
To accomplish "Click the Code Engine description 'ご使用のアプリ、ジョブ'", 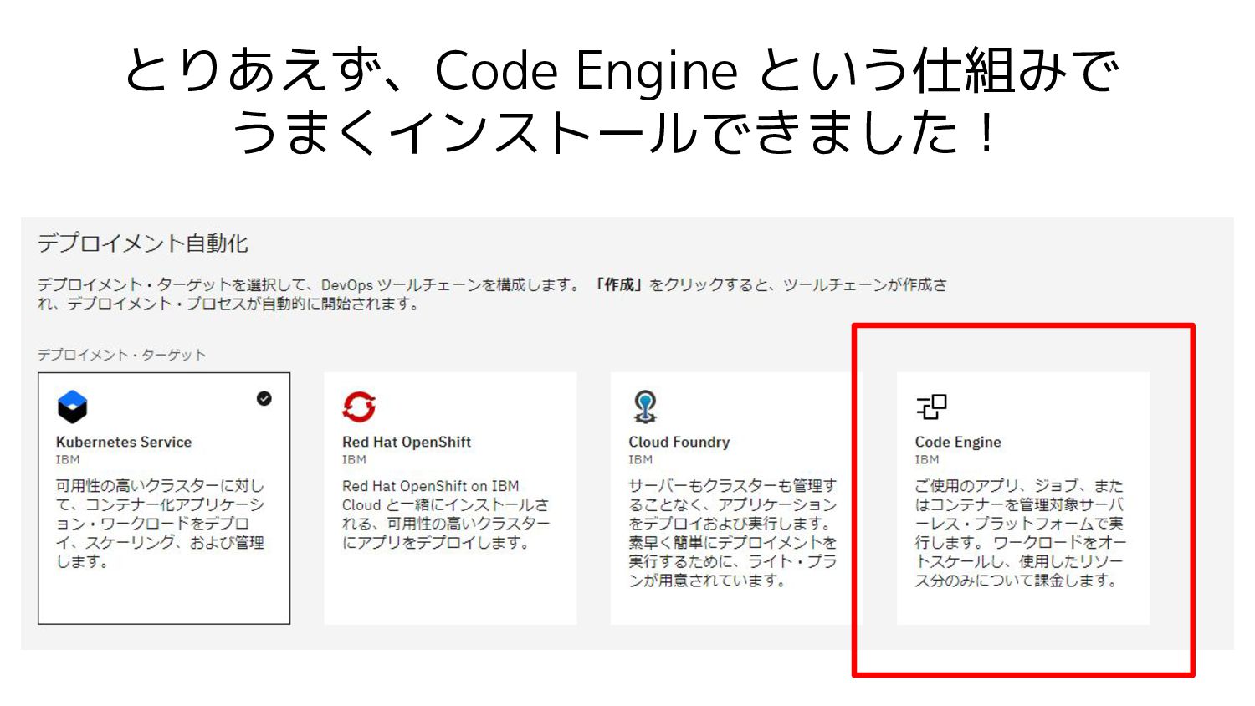I will (x=1020, y=533).
